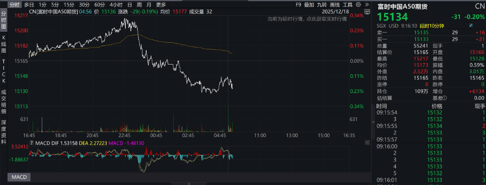Click the 卖一 price 15135

421,32
